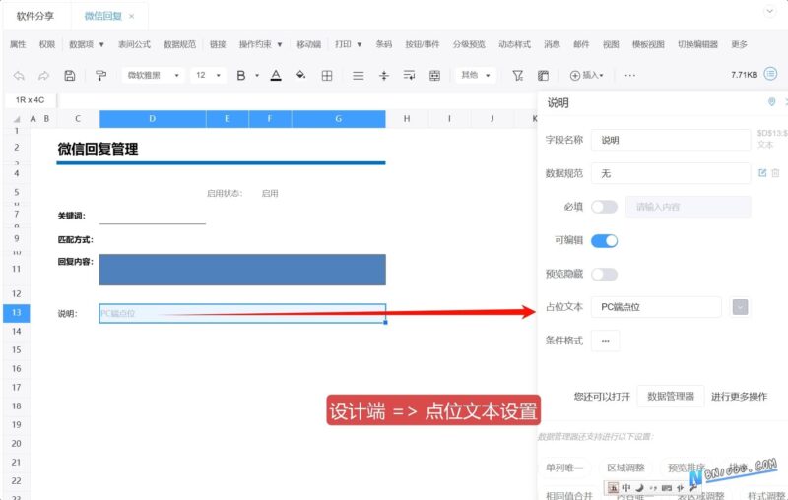
Task: Expand the 操作约束 menu
Action: click(260, 44)
